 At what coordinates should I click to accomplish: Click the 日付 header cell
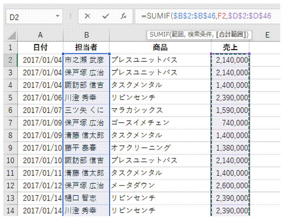coord(41,47)
